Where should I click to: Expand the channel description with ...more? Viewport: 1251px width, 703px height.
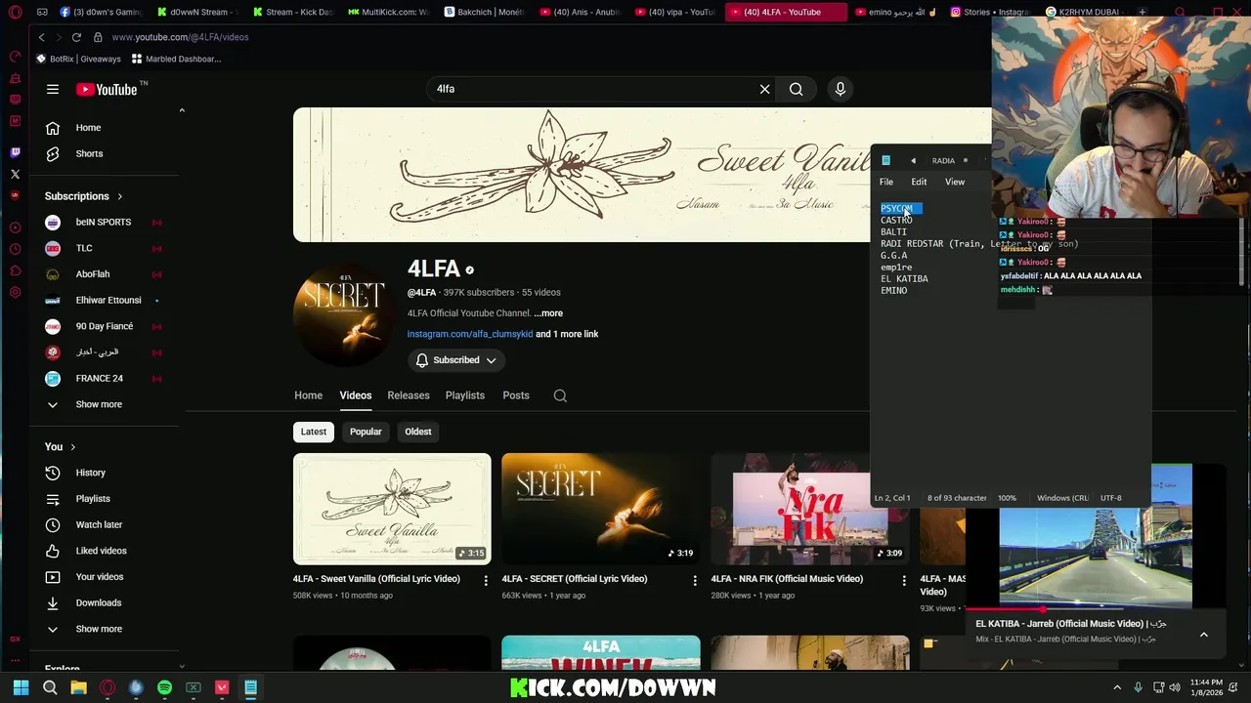548,313
